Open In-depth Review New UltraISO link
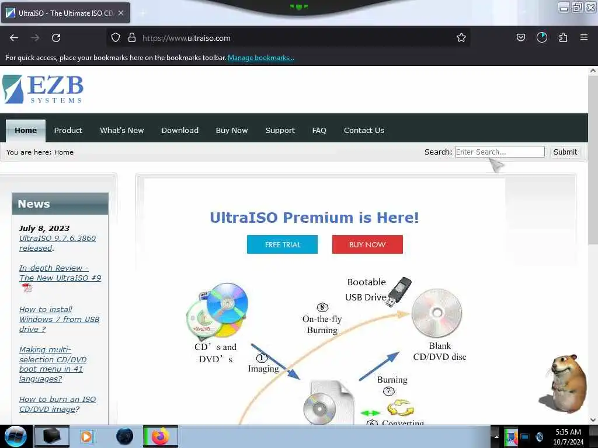 pos(60,273)
